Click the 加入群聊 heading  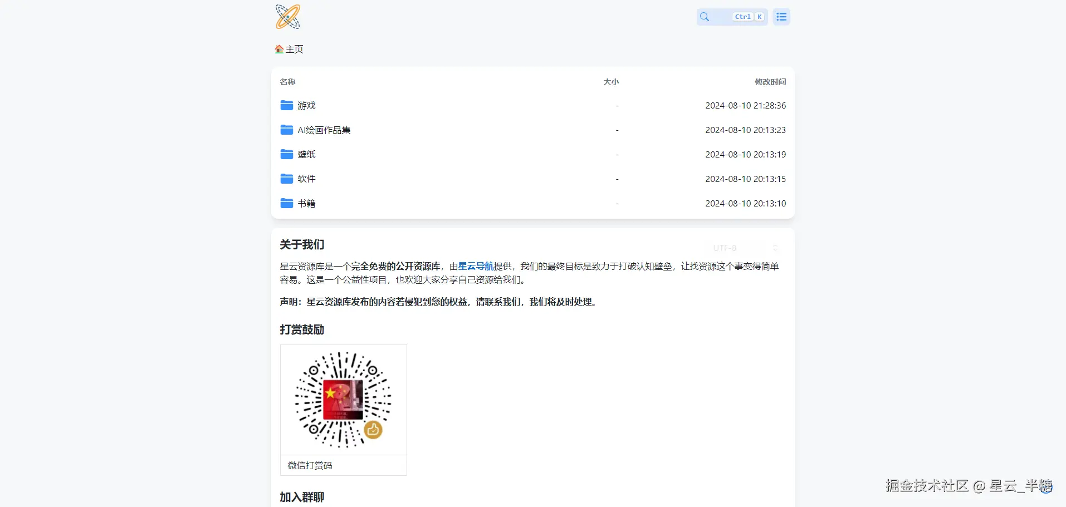[x=302, y=497]
